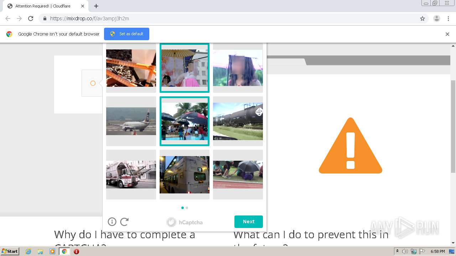
Task: Click the hCaptcha Next button
Action: pyautogui.click(x=249, y=222)
